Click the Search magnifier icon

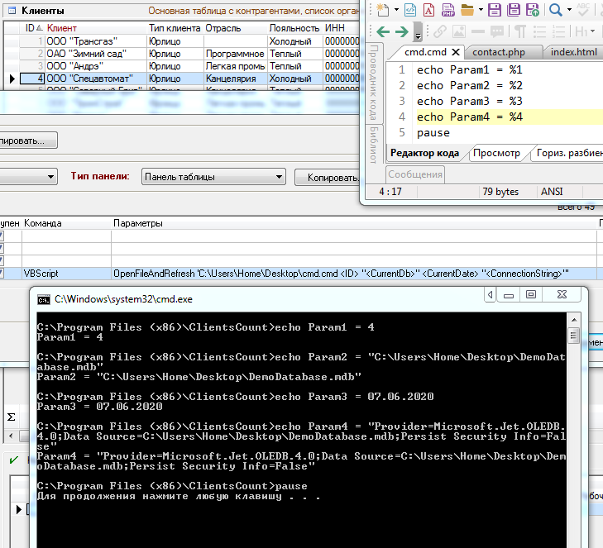pos(556,10)
